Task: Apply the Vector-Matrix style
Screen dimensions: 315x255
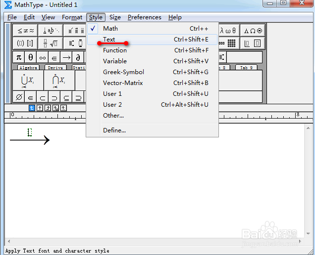Action: pyautogui.click(x=152, y=83)
